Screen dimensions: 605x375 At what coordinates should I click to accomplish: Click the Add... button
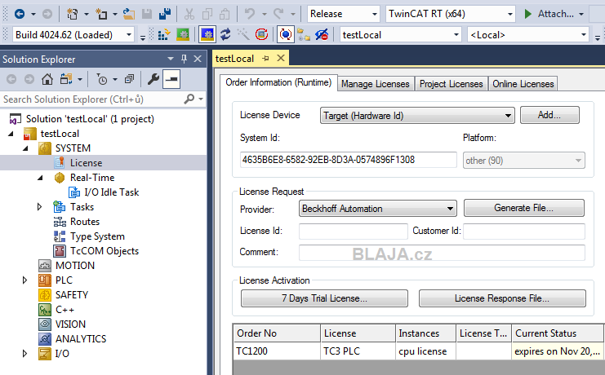[549, 115]
